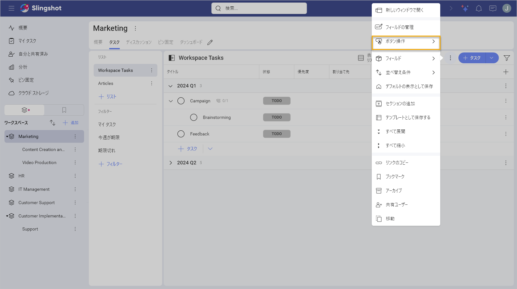Select フィールドの管理 menu item
The height and width of the screenshot is (289, 517).
point(406,27)
